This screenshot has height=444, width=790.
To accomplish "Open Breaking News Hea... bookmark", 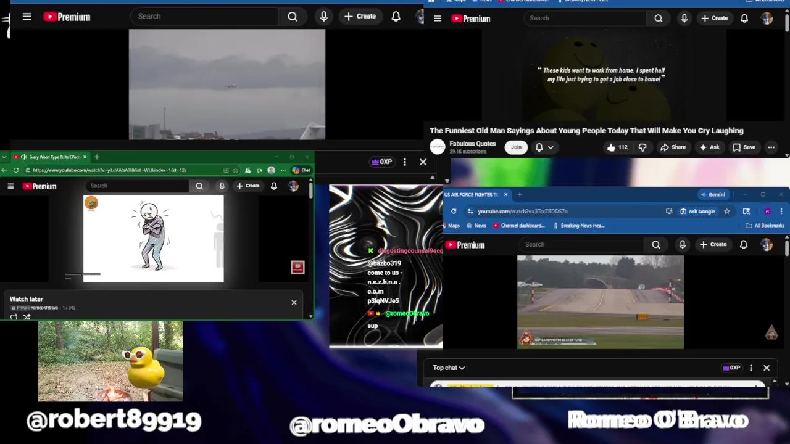I will click(580, 226).
